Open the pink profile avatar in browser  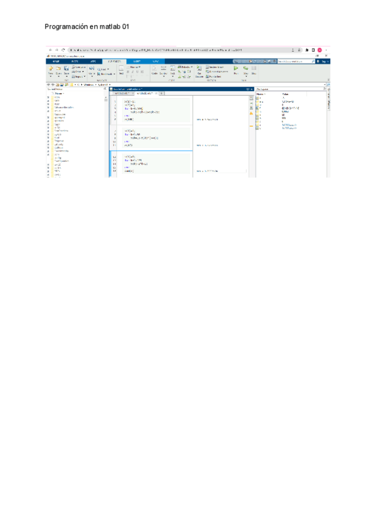coord(319,50)
